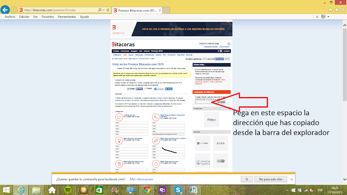Click the ALSA sponsor logo
Screen dimensions: 347x195
point(221,143)
